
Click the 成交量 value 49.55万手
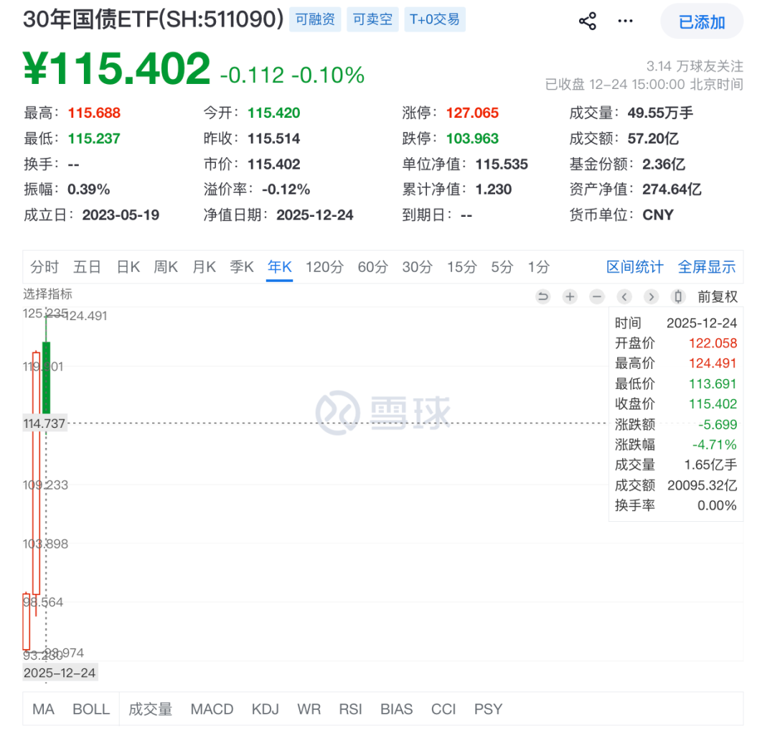(660, 113)
